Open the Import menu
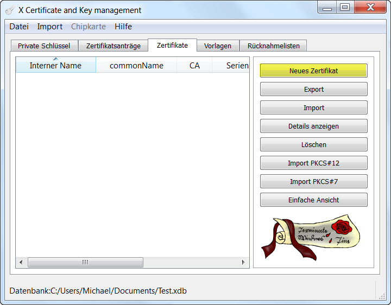This screenshot has width=391, height=305. pyautogui.click(x=50, y=27)
